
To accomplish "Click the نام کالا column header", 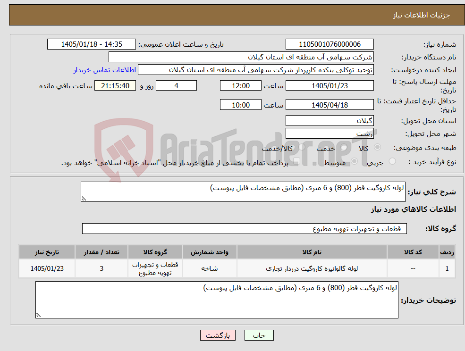I will (312, 252).
